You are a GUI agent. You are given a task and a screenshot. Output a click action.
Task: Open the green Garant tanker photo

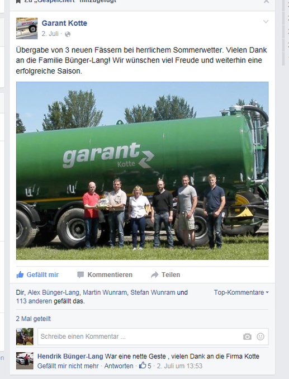point(142,170)
